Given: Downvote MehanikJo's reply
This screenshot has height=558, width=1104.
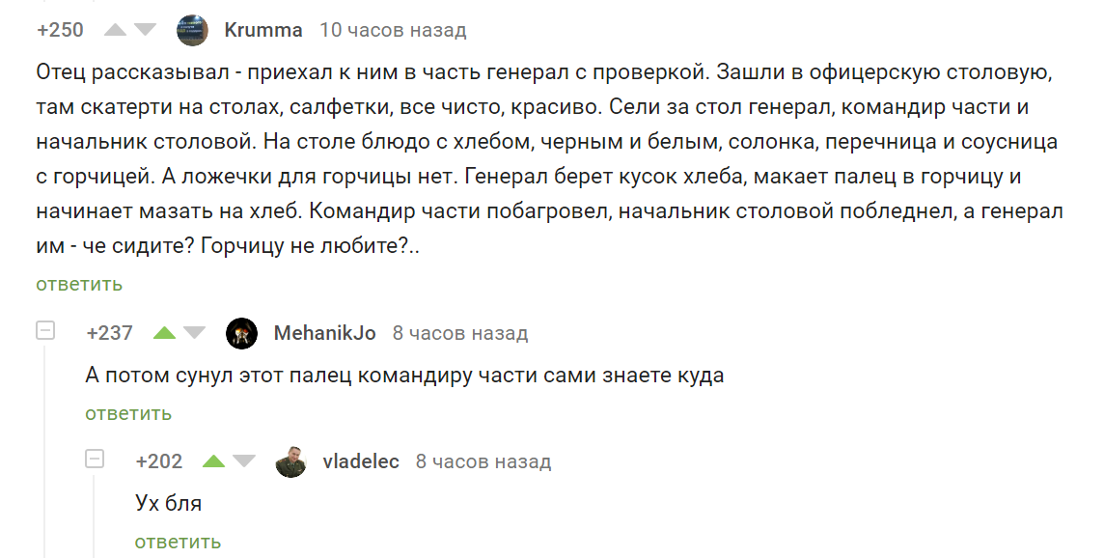Looking at the screenshot, I should pyautogui.click(x=194, y=333).
